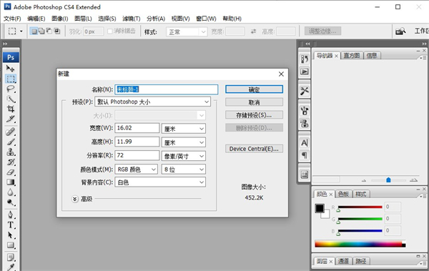Image resolution: width=429 pixels, height=271 pixels.
Task: Select the Pen tool
Action: [x=11, y=215]
